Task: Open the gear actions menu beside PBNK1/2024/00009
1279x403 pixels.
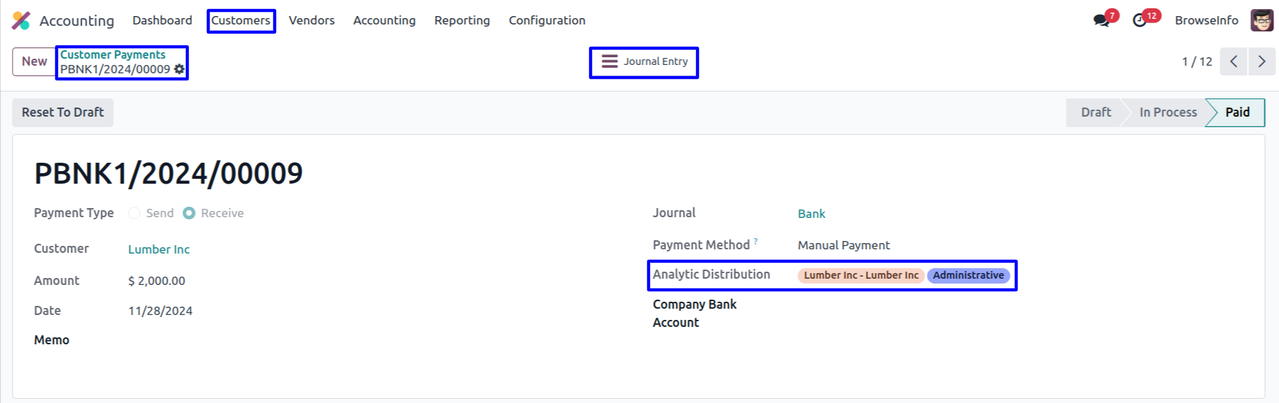Action: pyautogui.click(x=180, y=69)
